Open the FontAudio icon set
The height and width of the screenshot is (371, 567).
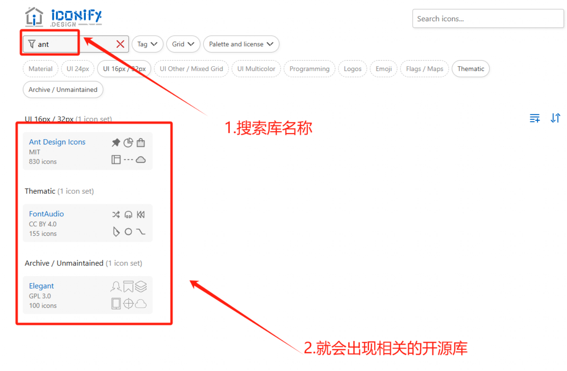coord(46,214)
